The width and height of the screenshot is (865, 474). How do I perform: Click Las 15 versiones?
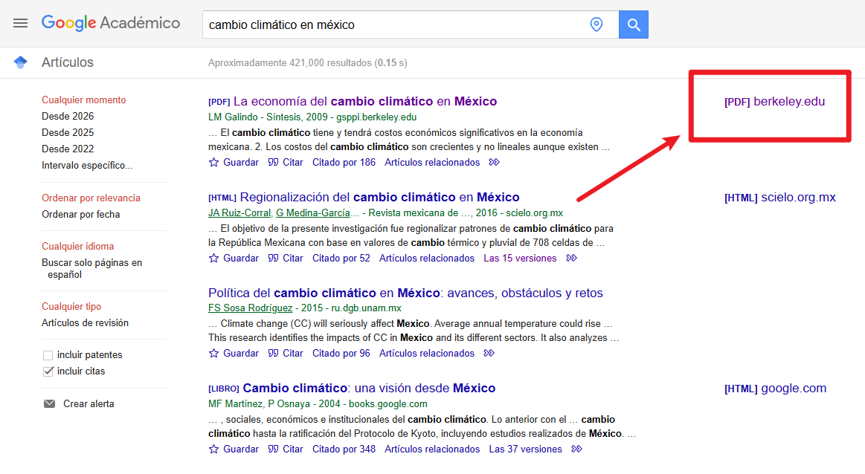[x=520, y=258]
